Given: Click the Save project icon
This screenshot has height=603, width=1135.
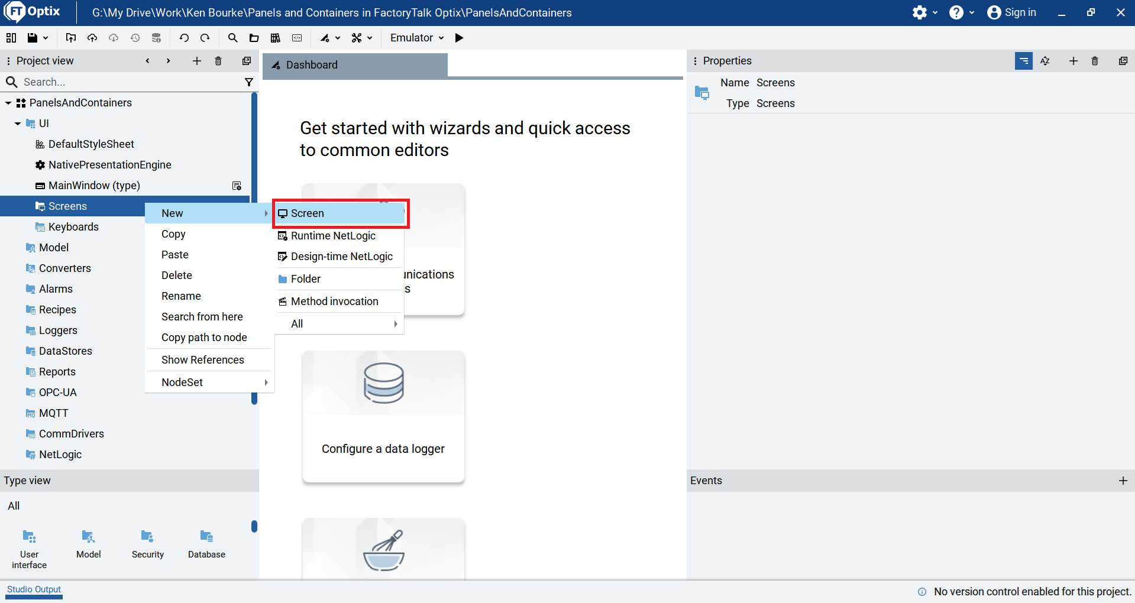Looking at the screenshot, I should [33, 38].
